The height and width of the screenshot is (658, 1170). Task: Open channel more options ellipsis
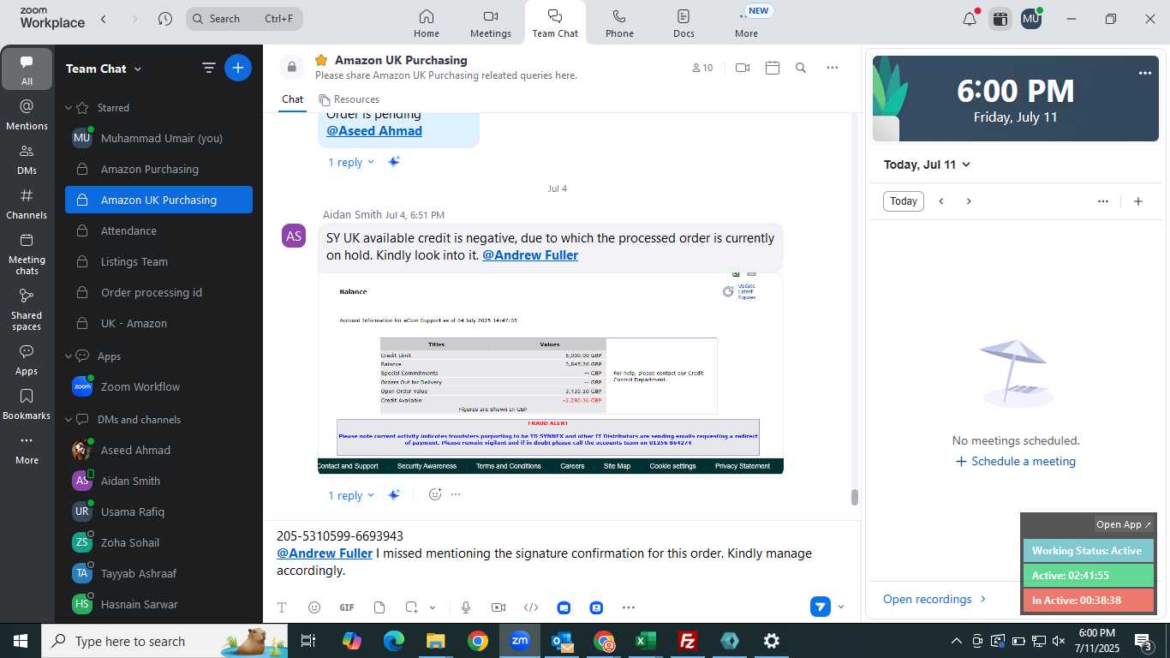coord(833,68)
